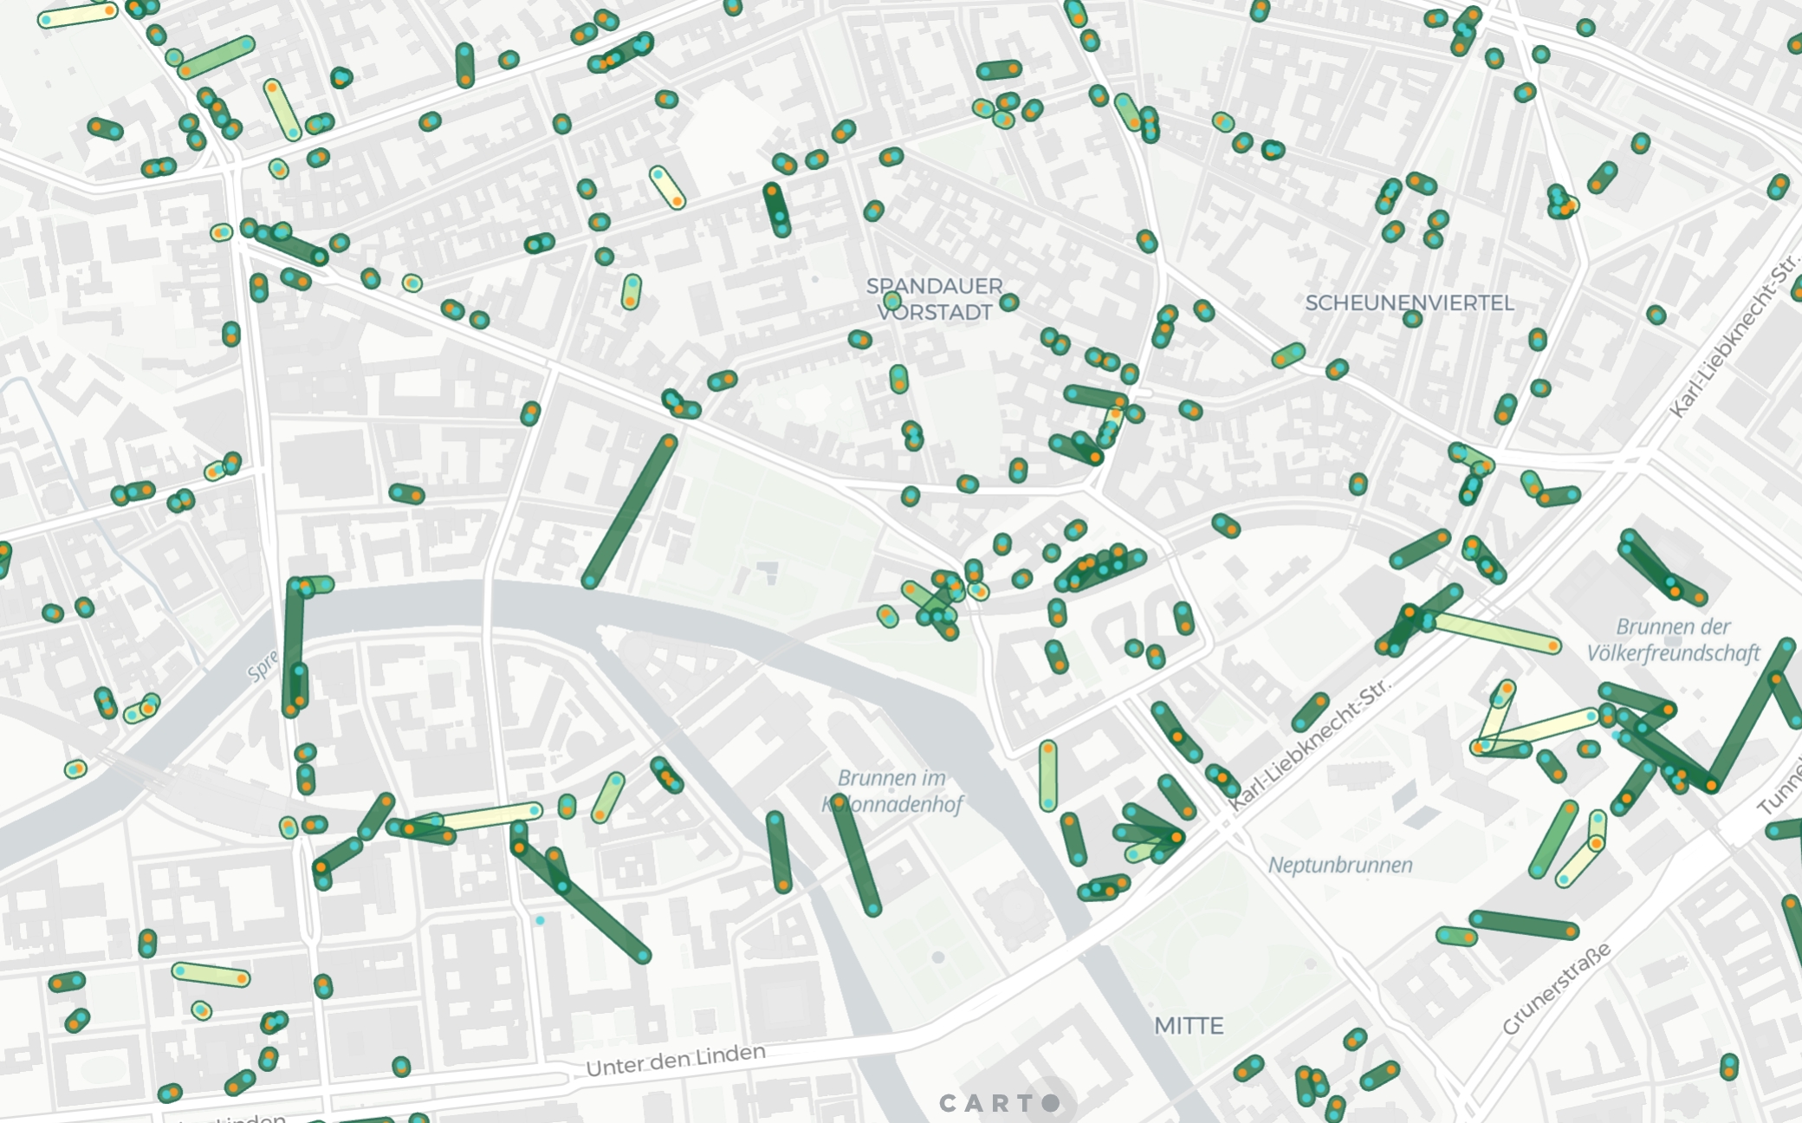Click the Neptunbrunnen fountain label
This screenshot has height=1123, width=1802.
tap(1339, 865)
